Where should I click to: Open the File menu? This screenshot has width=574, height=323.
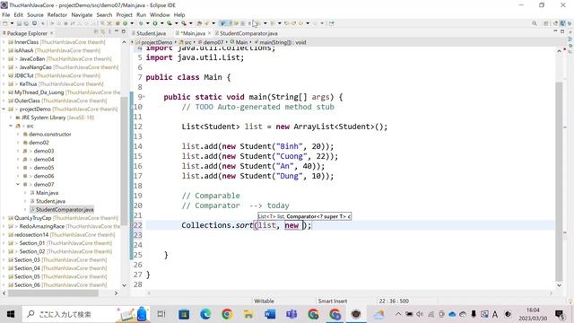pos(6,14)
